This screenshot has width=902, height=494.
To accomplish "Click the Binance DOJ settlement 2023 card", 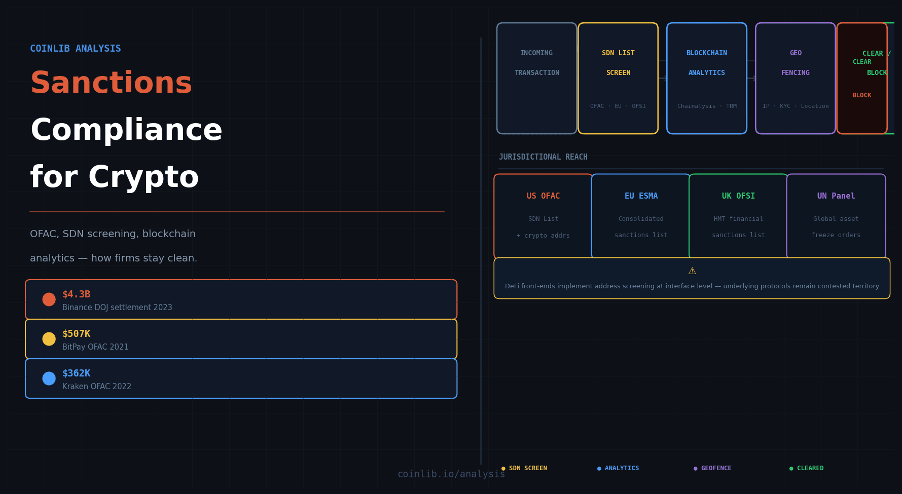I will point(241,299).
